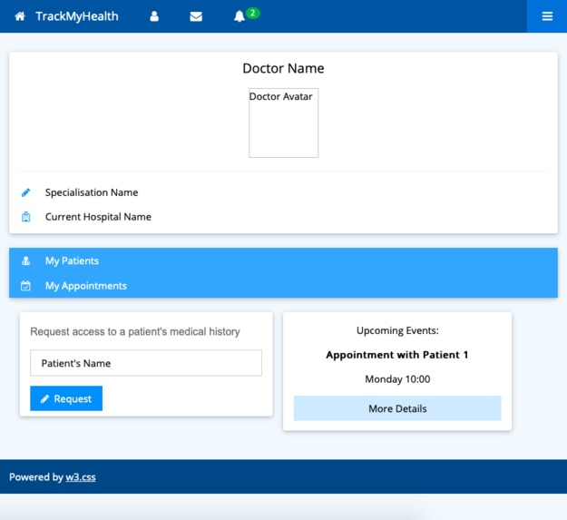
Task: Focus the Patient's Name input field
Action: 146,363
